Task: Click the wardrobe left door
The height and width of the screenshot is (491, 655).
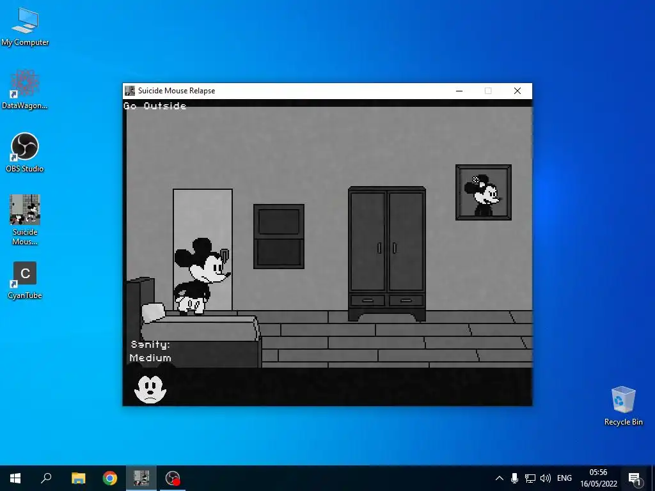Action: [x=368, y=241]
